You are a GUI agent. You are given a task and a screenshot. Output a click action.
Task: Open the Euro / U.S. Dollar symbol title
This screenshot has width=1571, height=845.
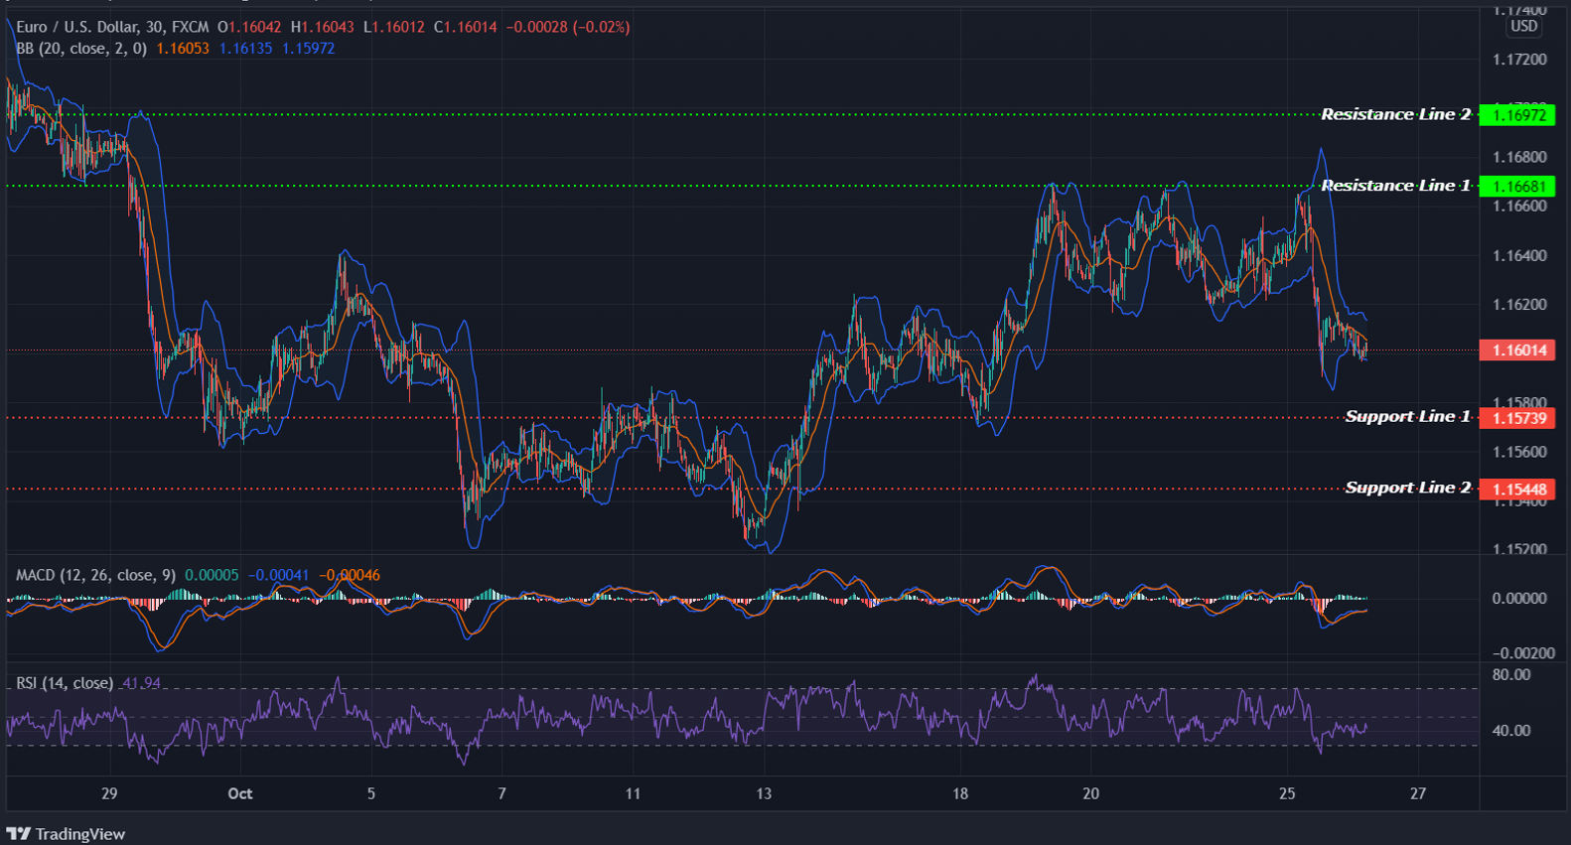(x=112, y=27)
